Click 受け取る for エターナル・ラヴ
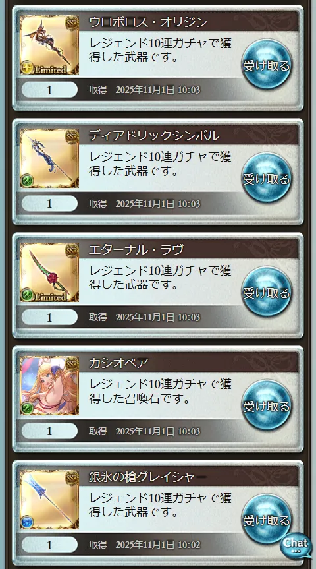Image resolution: width=316 pixels, height=569 pixels. (267, 292)
